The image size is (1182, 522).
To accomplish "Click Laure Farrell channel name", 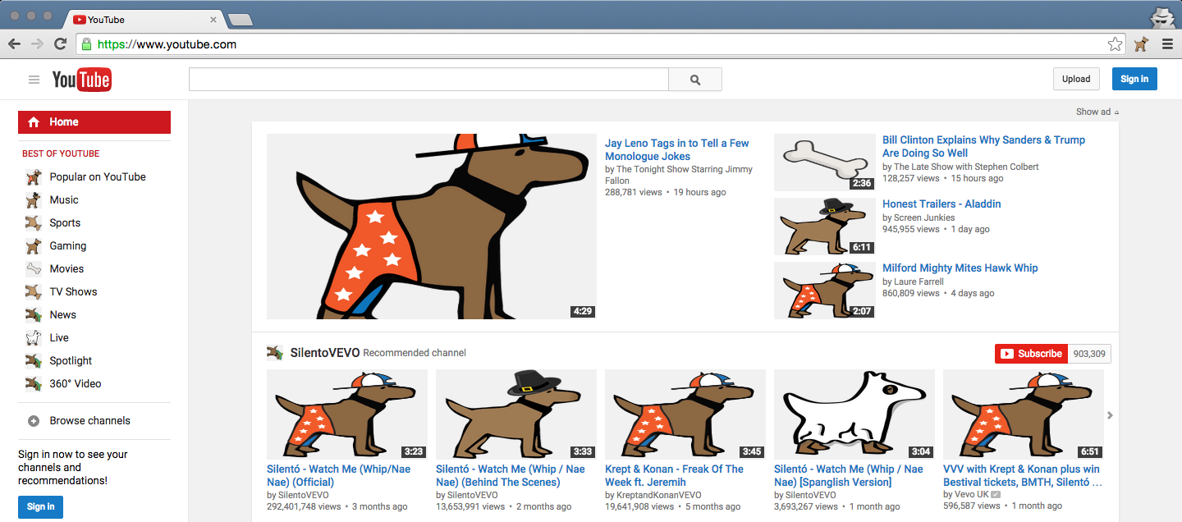I will [x=919, y=282].
